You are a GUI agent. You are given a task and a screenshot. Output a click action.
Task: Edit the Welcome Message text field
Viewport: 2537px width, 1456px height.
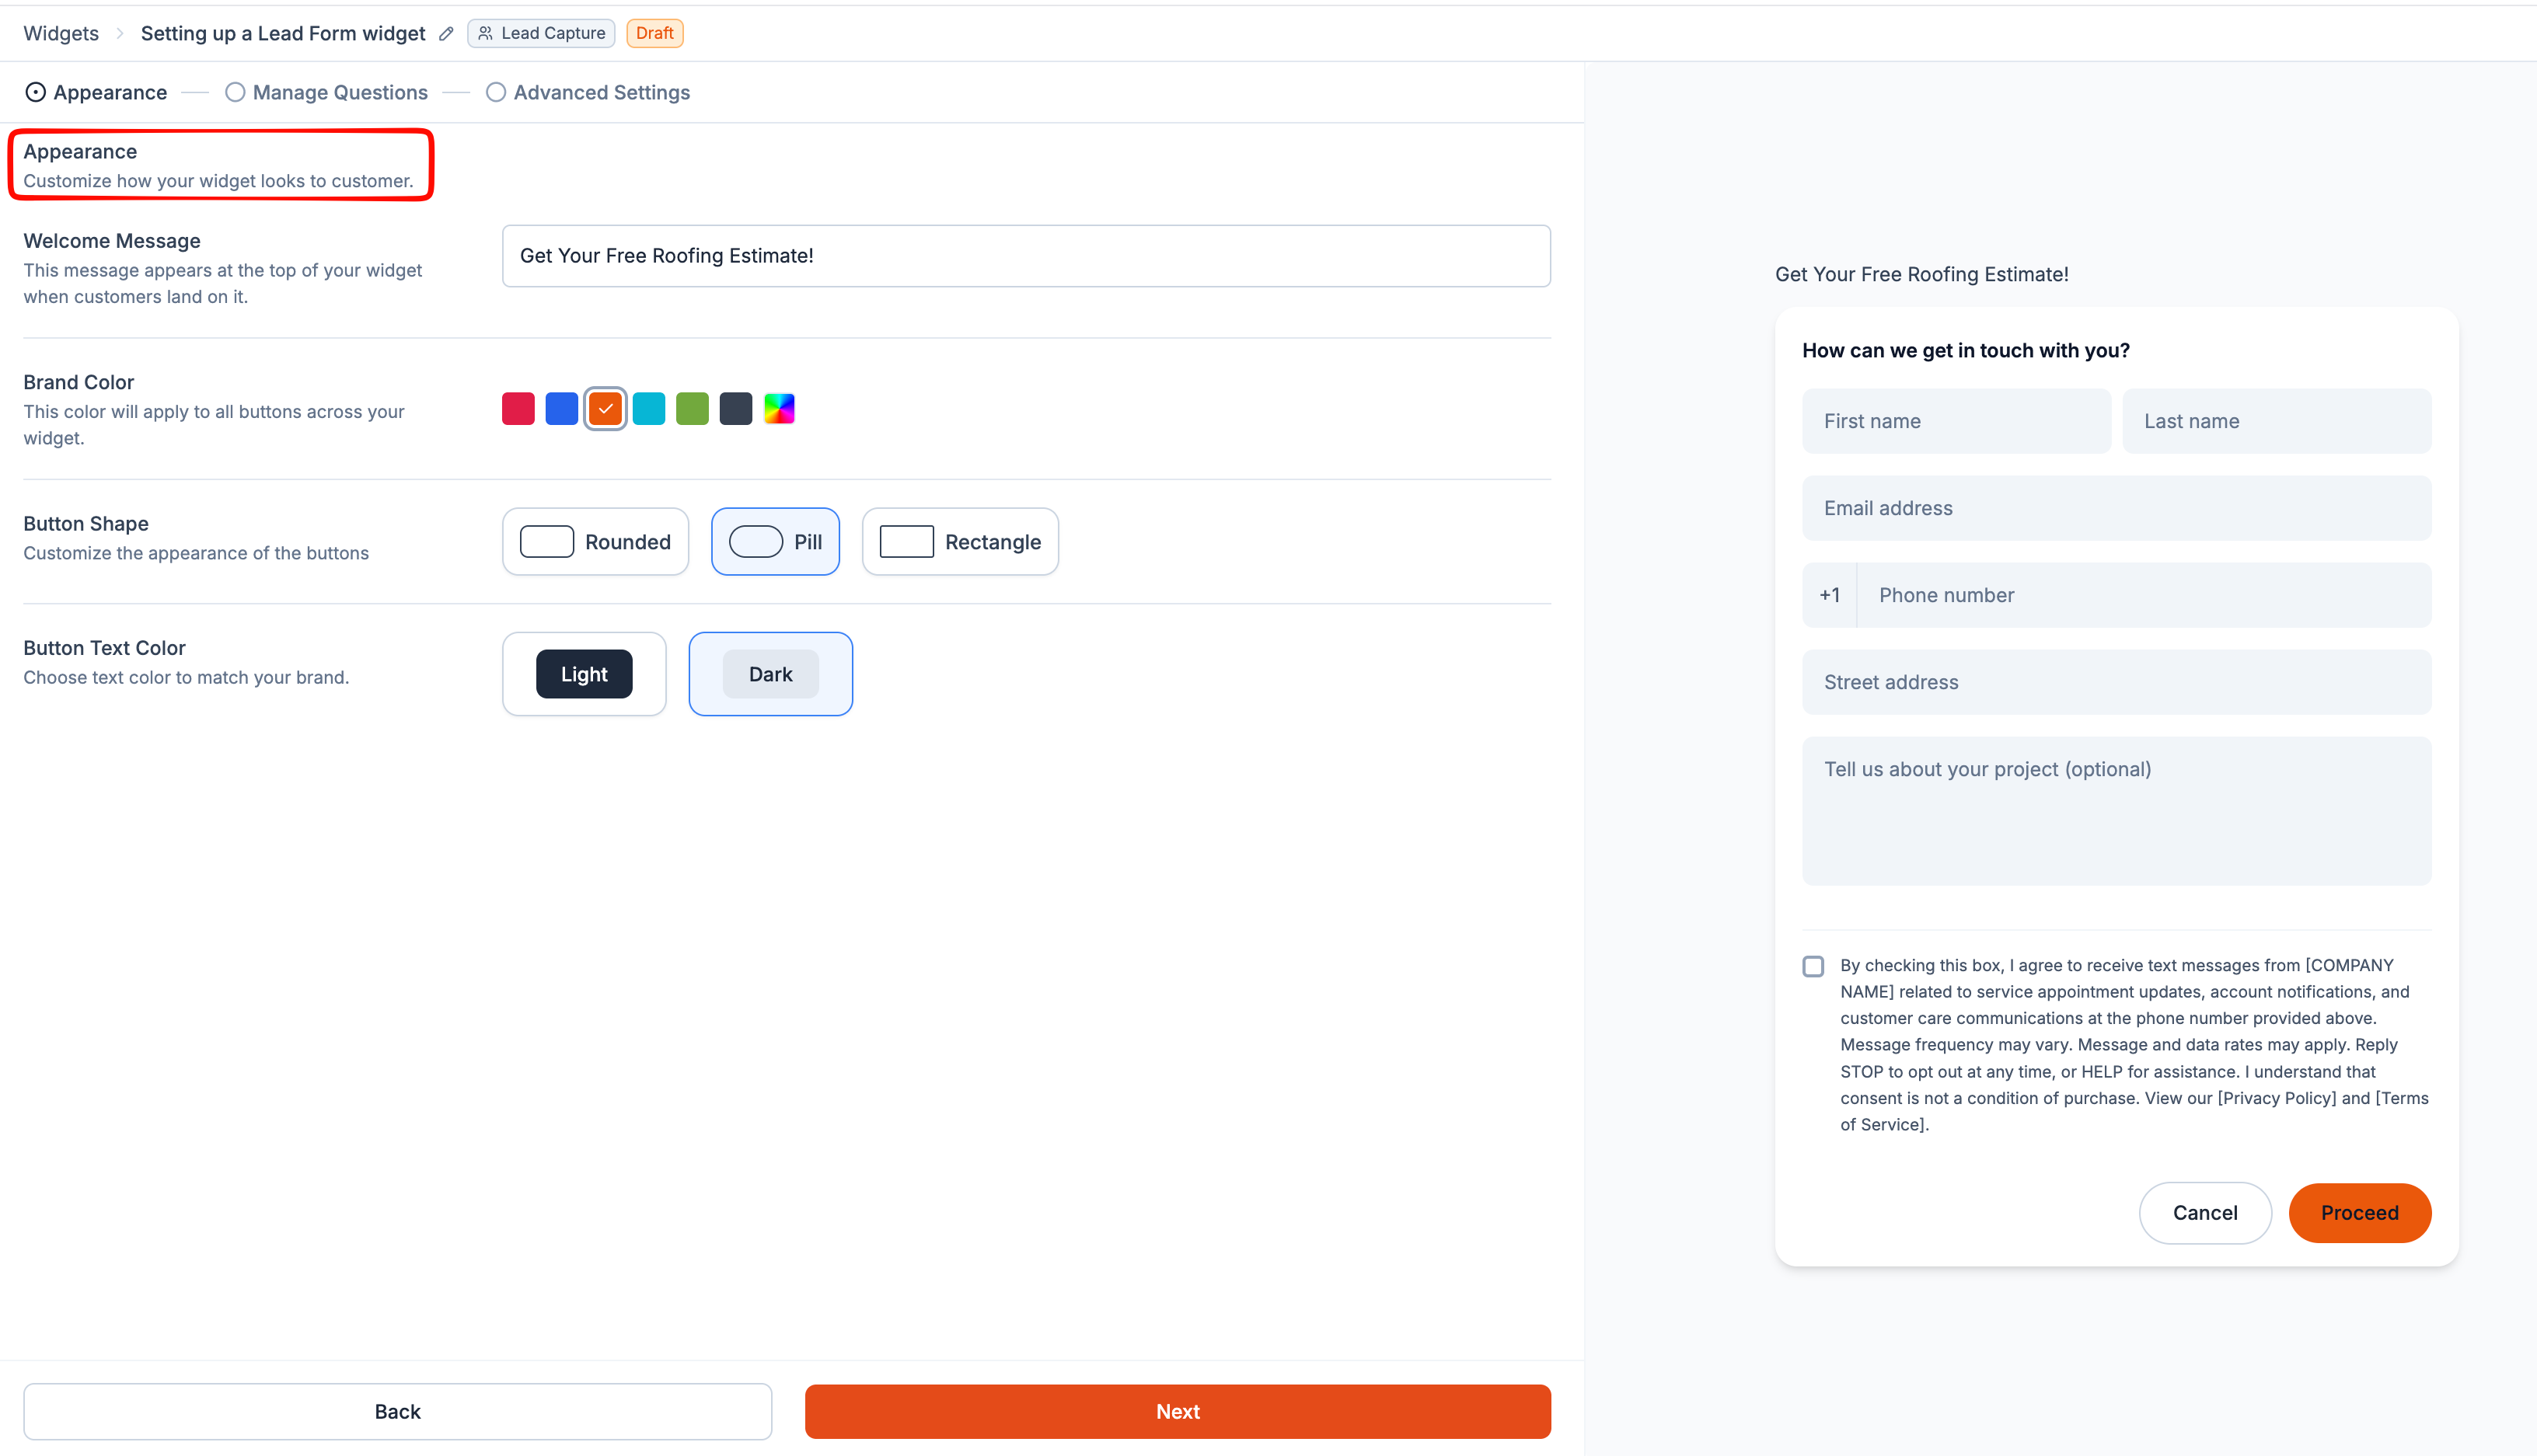1027,256
